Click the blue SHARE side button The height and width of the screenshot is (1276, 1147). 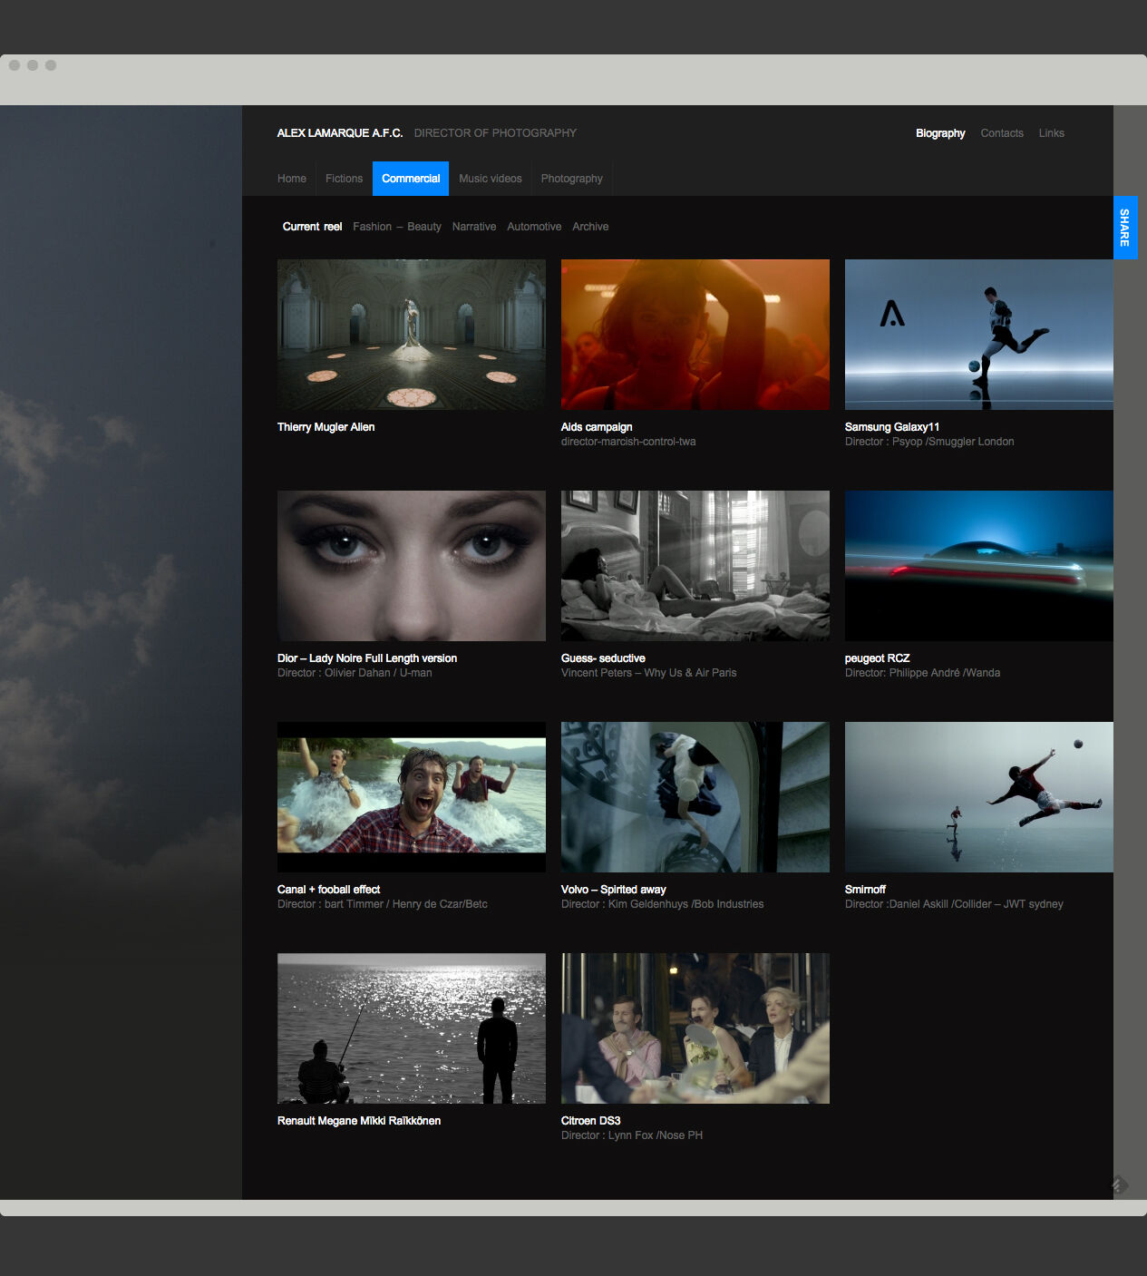point(1124,228)
